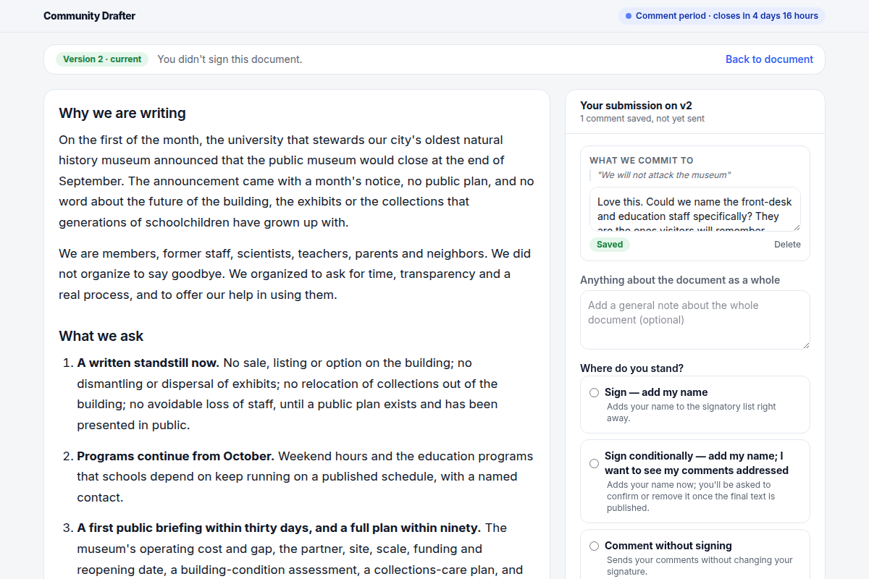
Task: Delete the saved comment
Action: click(787, 245)
